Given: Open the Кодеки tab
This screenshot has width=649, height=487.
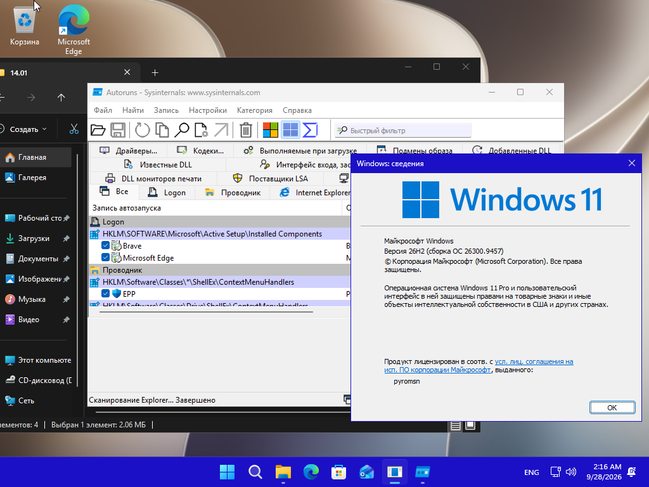Looking at the screenshot, I should 200,151.
